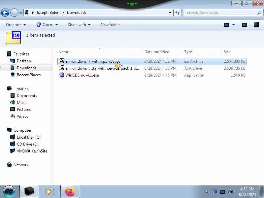Select WinCDEmu-4.1.exe file name
The image size is (264, 198).
pos(82,75)
